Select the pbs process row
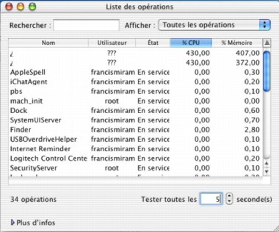Viewport: 279px width, 232px height. 135,91
